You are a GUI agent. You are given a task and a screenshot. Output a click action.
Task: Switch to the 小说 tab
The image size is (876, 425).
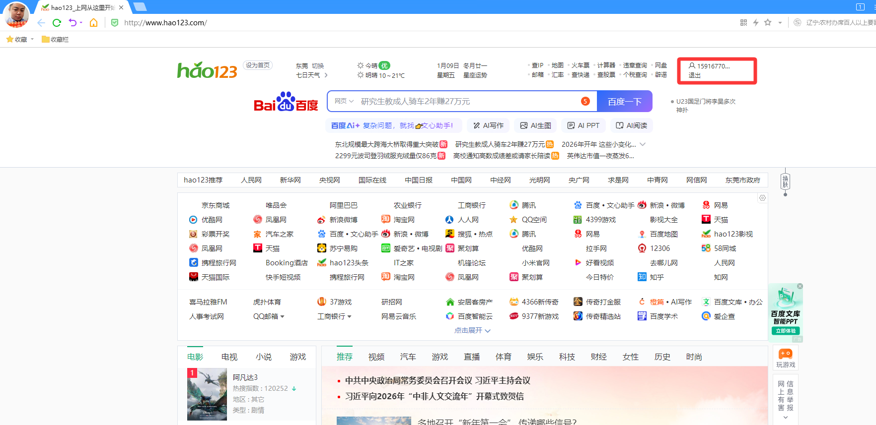click(x=264, y=357)
